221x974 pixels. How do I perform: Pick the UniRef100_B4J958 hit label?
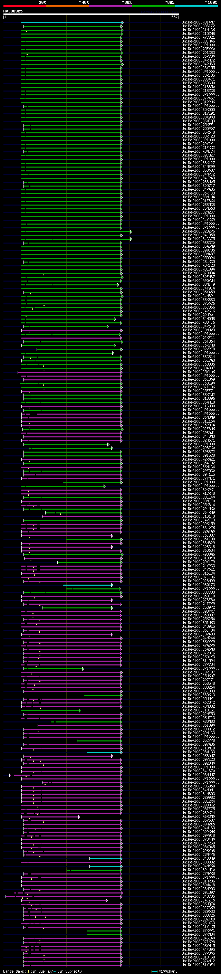coord(198,235)
